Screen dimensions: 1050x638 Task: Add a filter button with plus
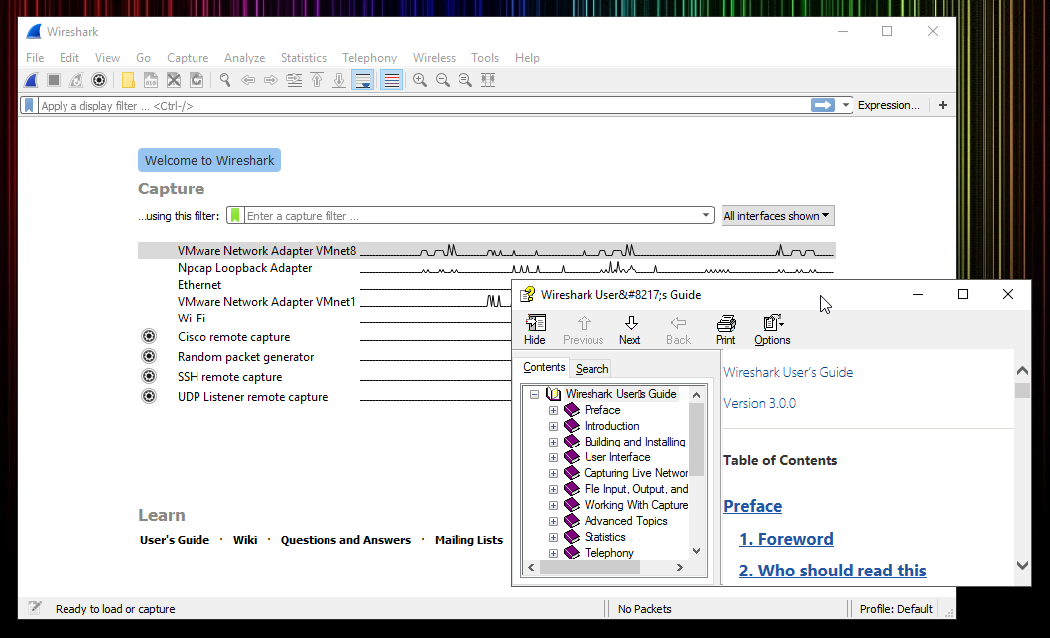(943, 105)
